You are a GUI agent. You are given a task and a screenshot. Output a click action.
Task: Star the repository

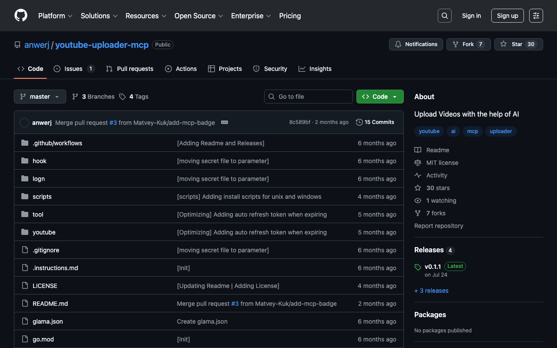coord(518,44)
